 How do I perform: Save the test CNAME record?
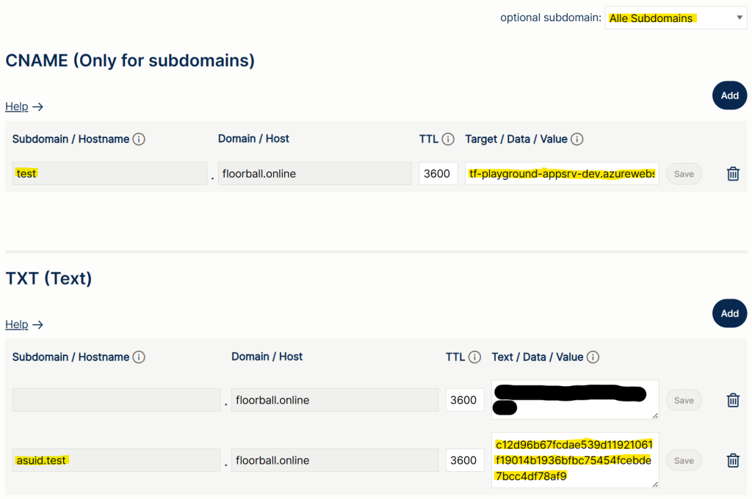click(x=684, y=174)
